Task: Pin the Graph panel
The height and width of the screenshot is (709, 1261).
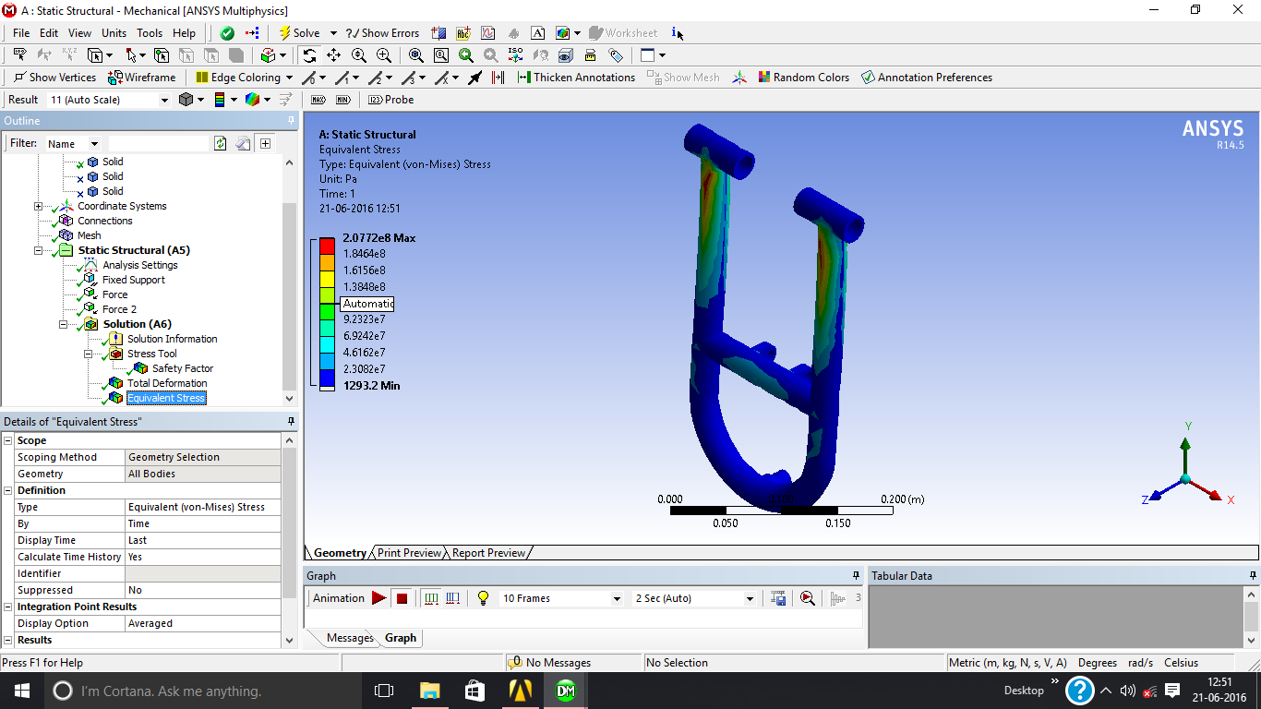Action: click(856, 576)
